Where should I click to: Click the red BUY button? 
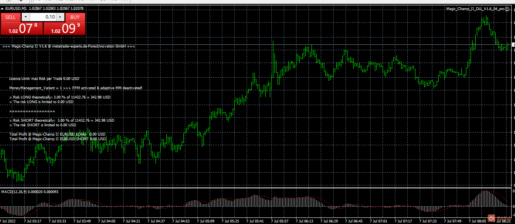pyautogui.click(x=75, y=17)
